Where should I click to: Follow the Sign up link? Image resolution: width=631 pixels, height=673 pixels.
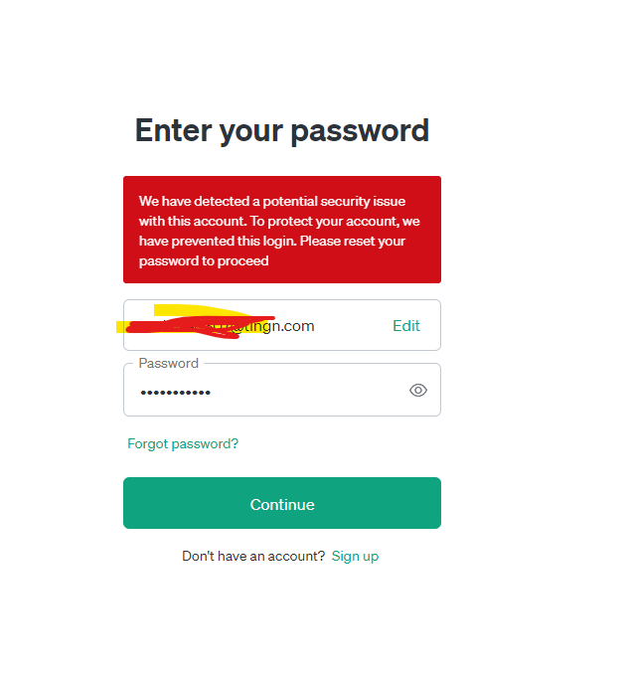(x=355, y=556)
